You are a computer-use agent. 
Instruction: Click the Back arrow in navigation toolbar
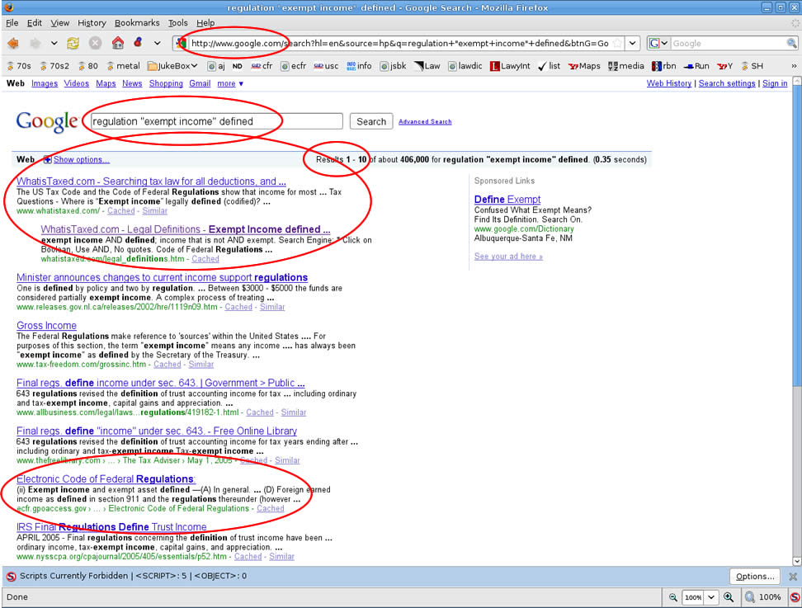click(13, 43)
